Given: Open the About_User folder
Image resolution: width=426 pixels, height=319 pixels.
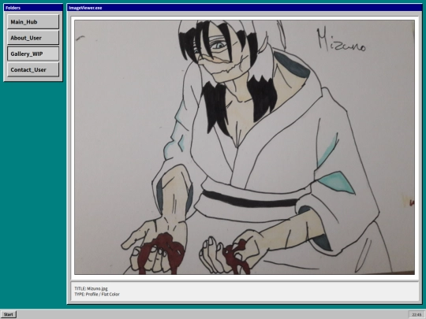Looking at the screenshot, I should click(33, 38).
